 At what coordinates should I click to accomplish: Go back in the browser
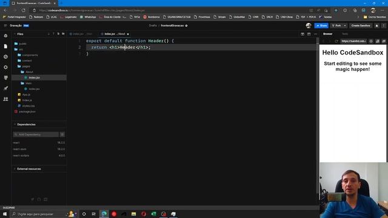(x=5, y=10)
